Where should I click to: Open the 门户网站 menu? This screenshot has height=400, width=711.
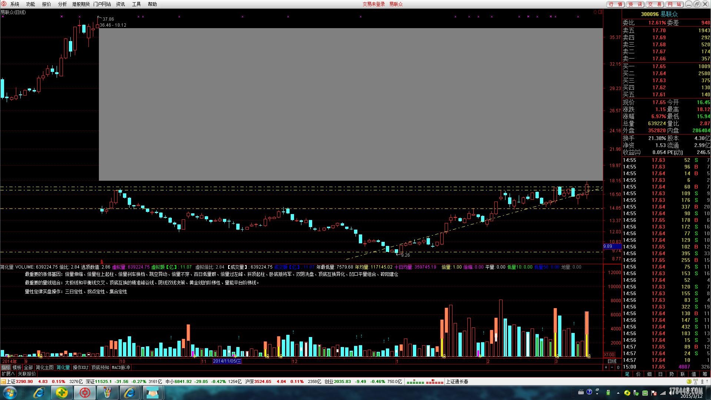102,4
